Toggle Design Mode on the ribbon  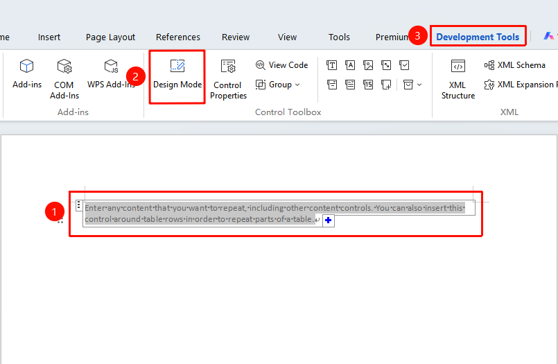pos(177,74)
